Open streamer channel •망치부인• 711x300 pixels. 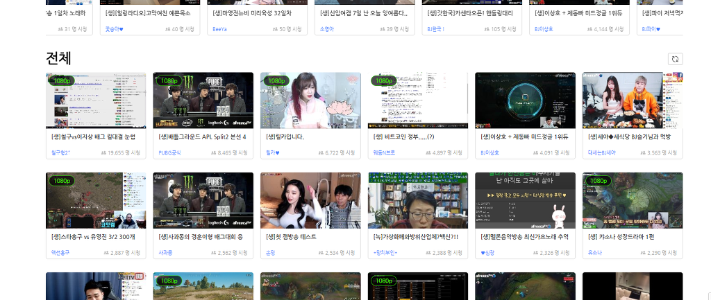click(x=384, y=253)
